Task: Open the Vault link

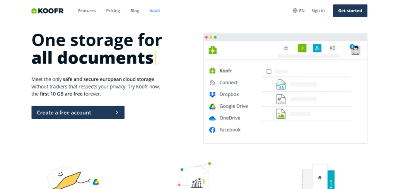Action: [155, 11]
